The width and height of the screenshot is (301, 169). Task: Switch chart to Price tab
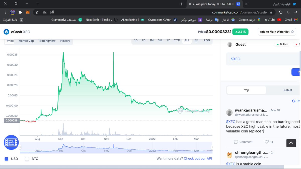click(10, 41)
